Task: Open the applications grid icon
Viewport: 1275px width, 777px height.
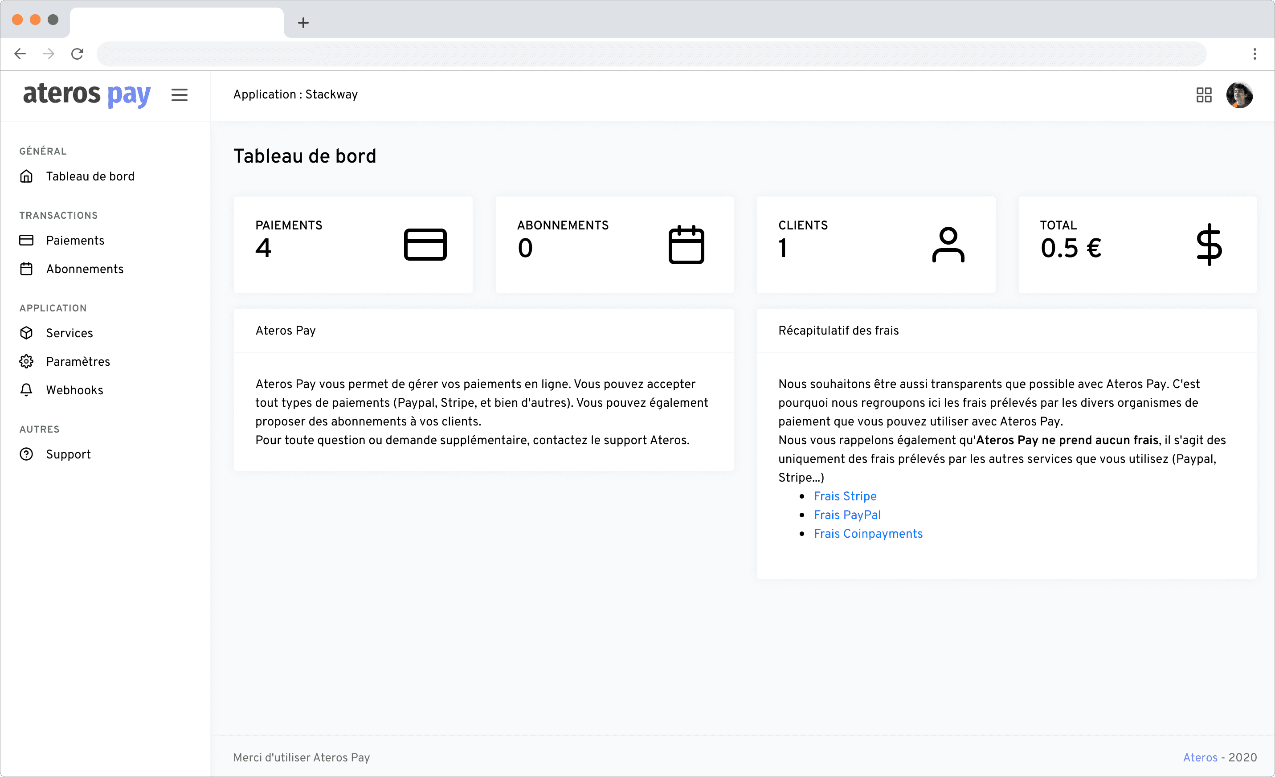Action: point(1204,95)
